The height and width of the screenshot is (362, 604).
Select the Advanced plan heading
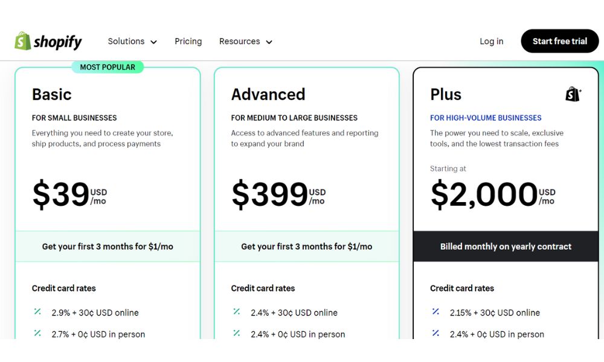[268, 95]
